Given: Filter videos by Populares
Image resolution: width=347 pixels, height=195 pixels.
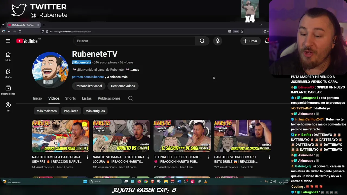Looking at the screenshot, I should coord(71,111).
